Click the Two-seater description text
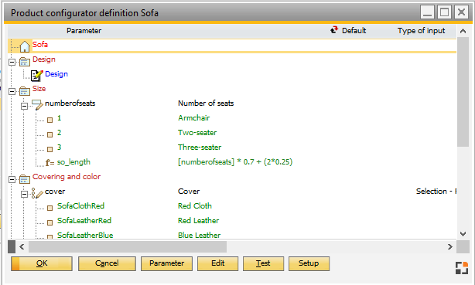Viewport: 475px width, 285px height. pyautogui.click(x=197, y=133)
